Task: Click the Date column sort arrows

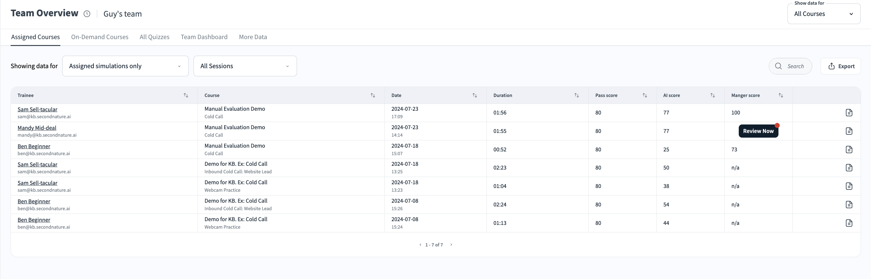Action: point(474,95)
